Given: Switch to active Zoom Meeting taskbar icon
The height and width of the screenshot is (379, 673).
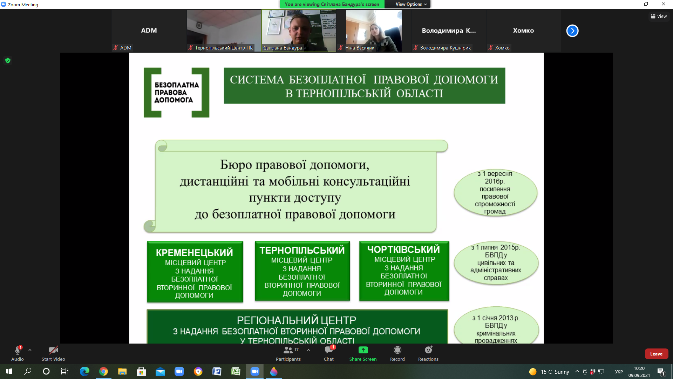Looking at the screenshot, I should click(x=255, y=371).
